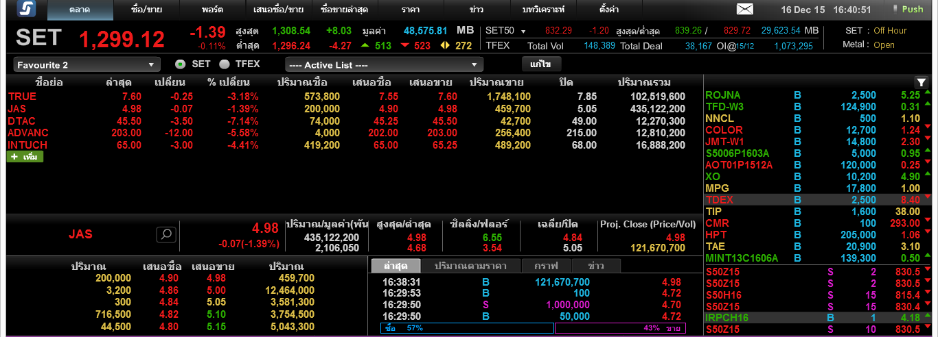Open the เสนอซื้อ/ขาย bids-offers menu

point(278,10)
